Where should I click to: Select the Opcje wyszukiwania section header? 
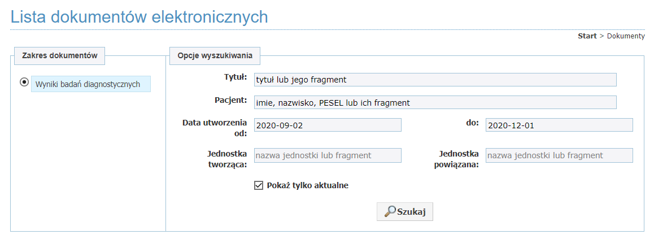[215, 56]
